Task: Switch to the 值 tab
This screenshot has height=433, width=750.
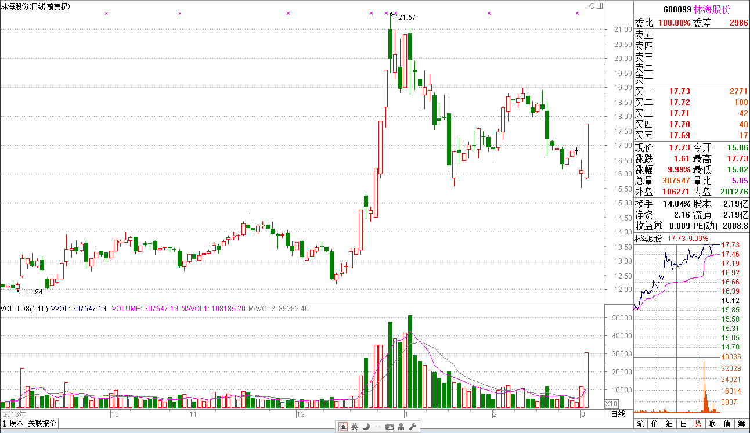Action: click(x=727, y=424)
